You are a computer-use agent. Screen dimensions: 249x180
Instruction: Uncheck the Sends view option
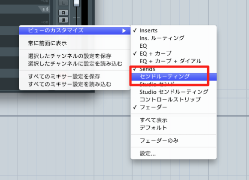click(x=174, y=69)
